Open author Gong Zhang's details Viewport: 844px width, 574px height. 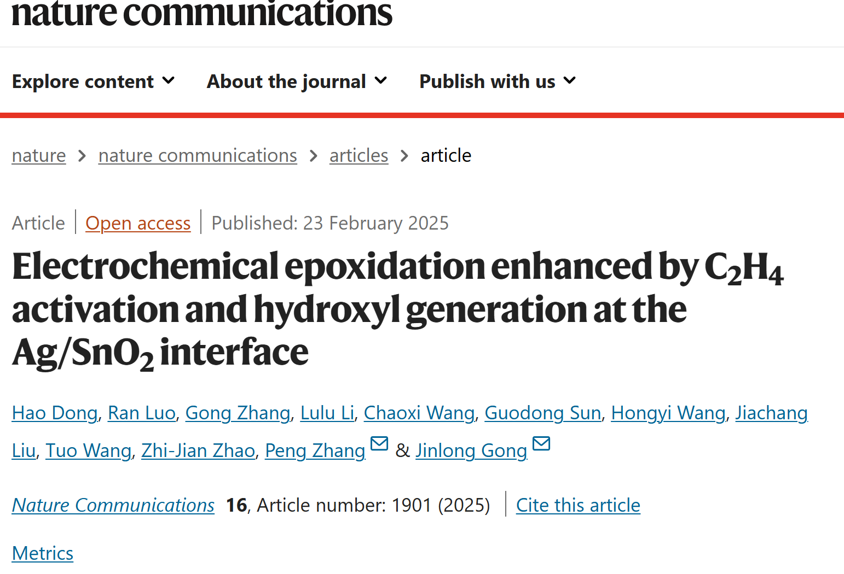238,413
